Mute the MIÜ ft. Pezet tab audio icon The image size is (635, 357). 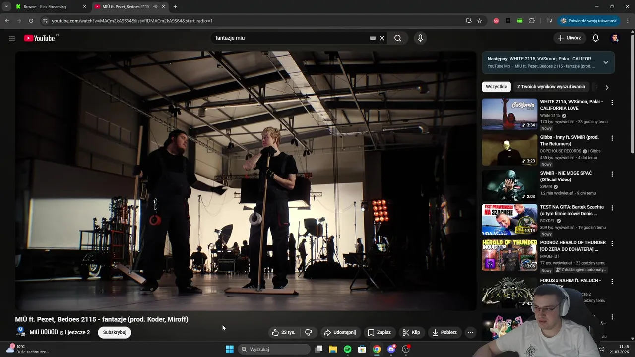click(x=155, y=7)
